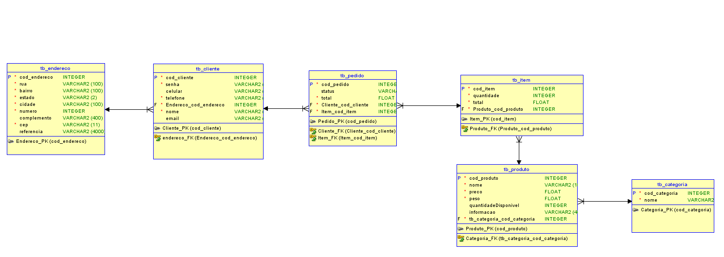Select relationship line between tb_produto and tb_categoria

tap(604, 201)
